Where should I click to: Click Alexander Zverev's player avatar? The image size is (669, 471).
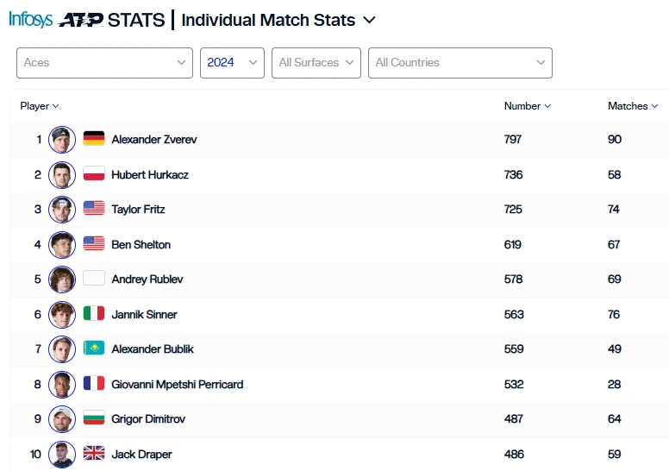pos(62,140)
